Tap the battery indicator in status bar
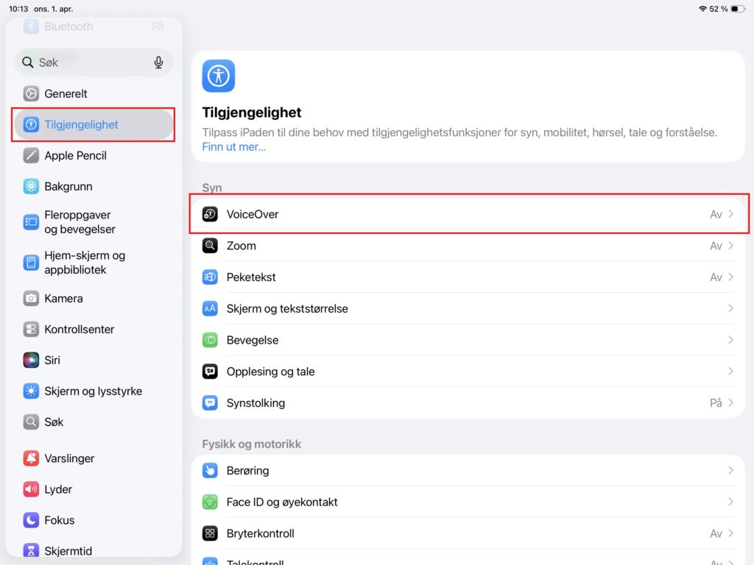This screenshot has height=565, width=754. coord(738,9)
